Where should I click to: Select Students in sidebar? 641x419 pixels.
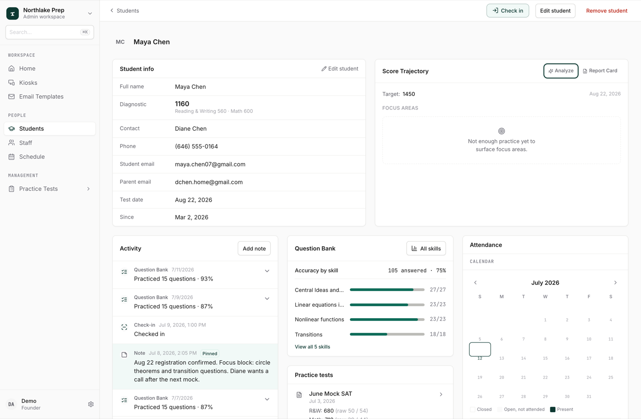point(49,129)
